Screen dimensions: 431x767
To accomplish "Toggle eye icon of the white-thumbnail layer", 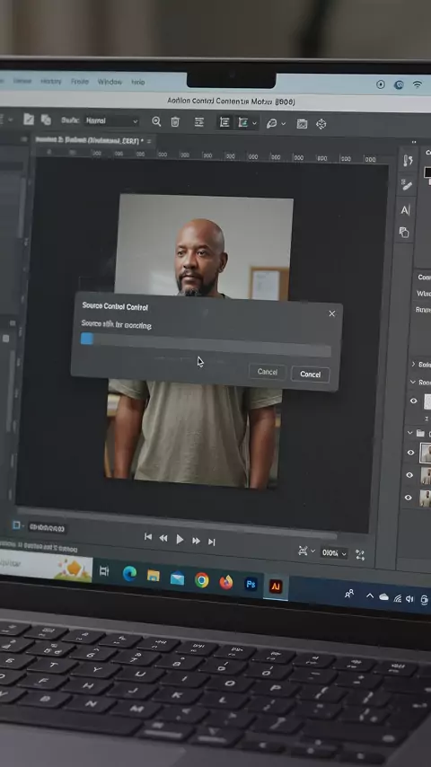I will click(x=414, y=401).
